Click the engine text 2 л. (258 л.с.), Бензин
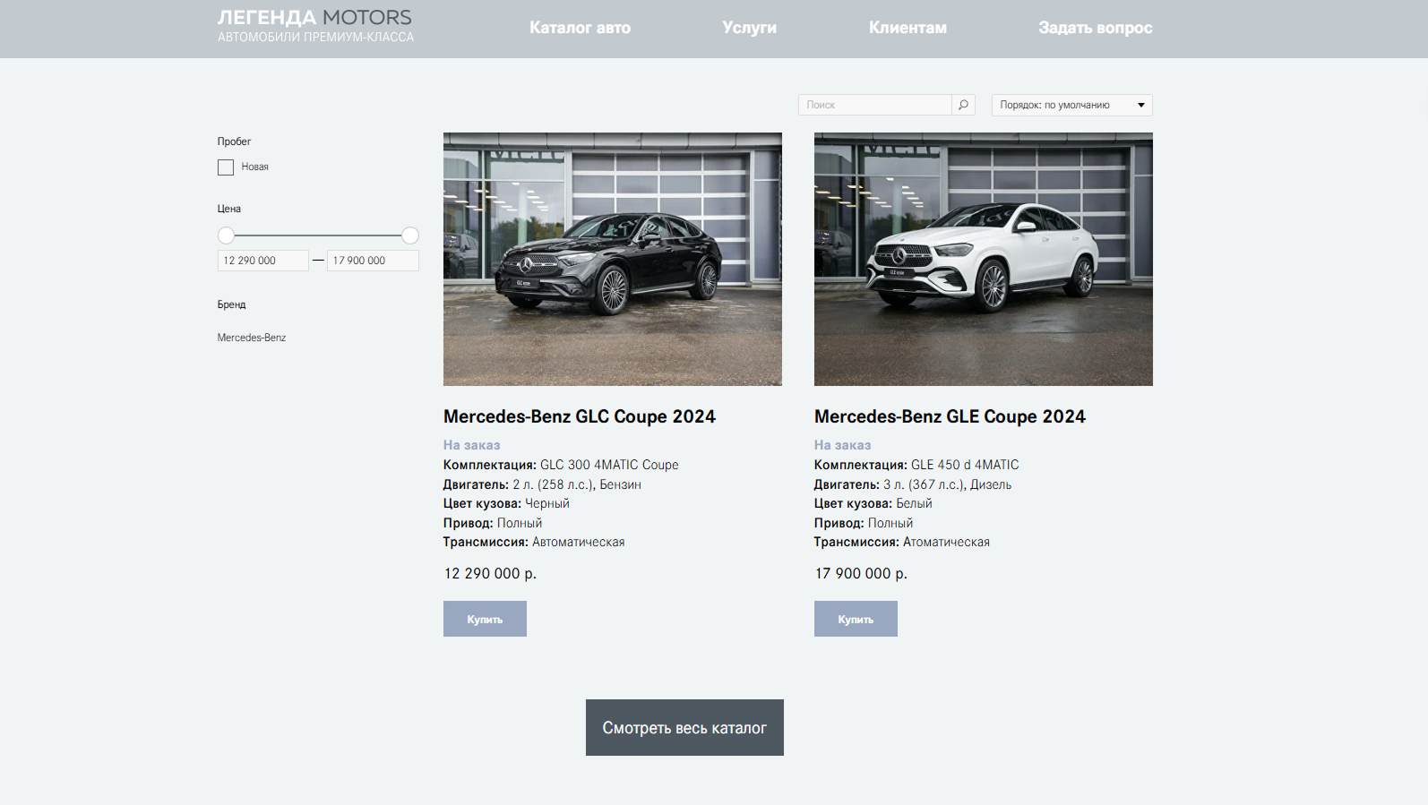The width and height of the screenshot is (1428, 805). tap(577, 484)
